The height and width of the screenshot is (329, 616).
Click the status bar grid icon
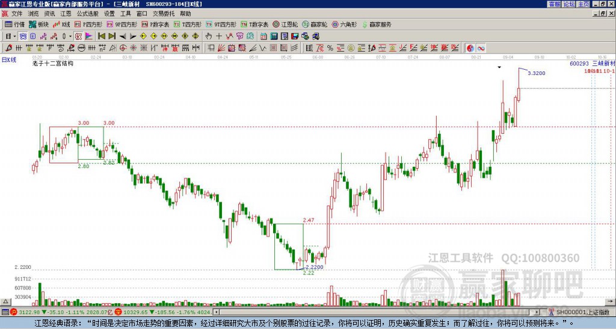(x=5, y=312)
